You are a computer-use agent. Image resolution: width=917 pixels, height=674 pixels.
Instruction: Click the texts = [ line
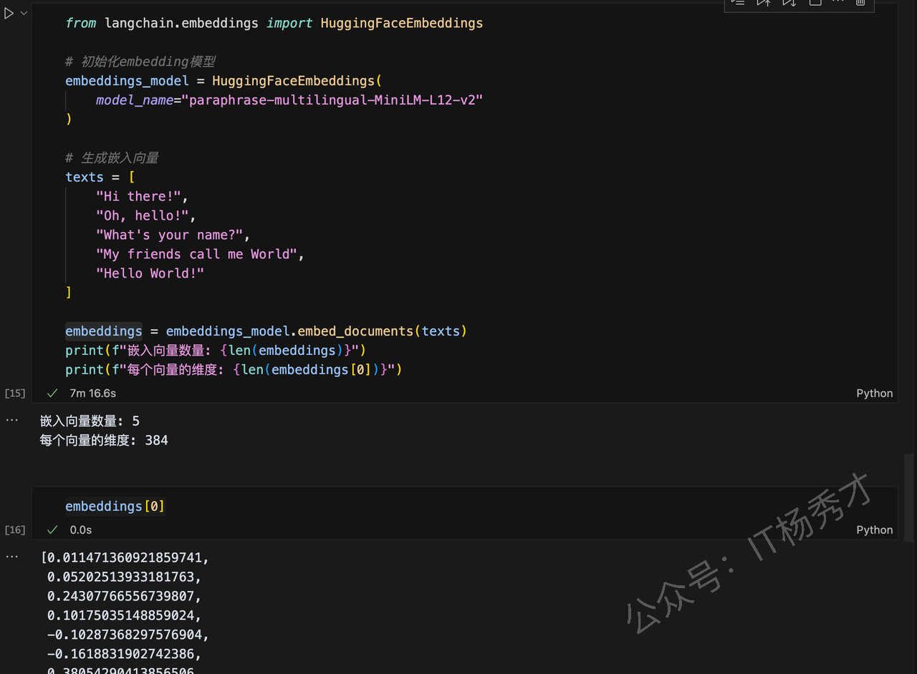click(100, 177)
